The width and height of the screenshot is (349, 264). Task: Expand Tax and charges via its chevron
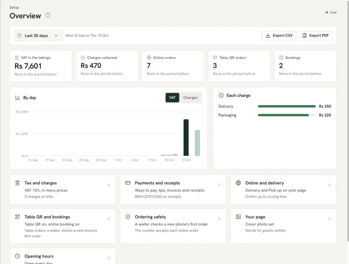point(109,185)
